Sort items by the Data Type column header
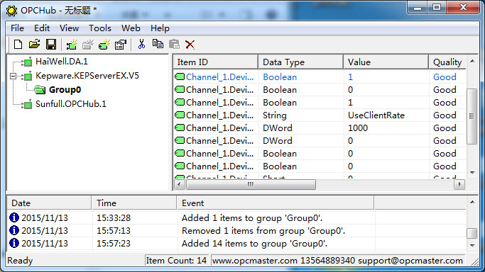This screenshot has height=272, width=485. [300, 62]
